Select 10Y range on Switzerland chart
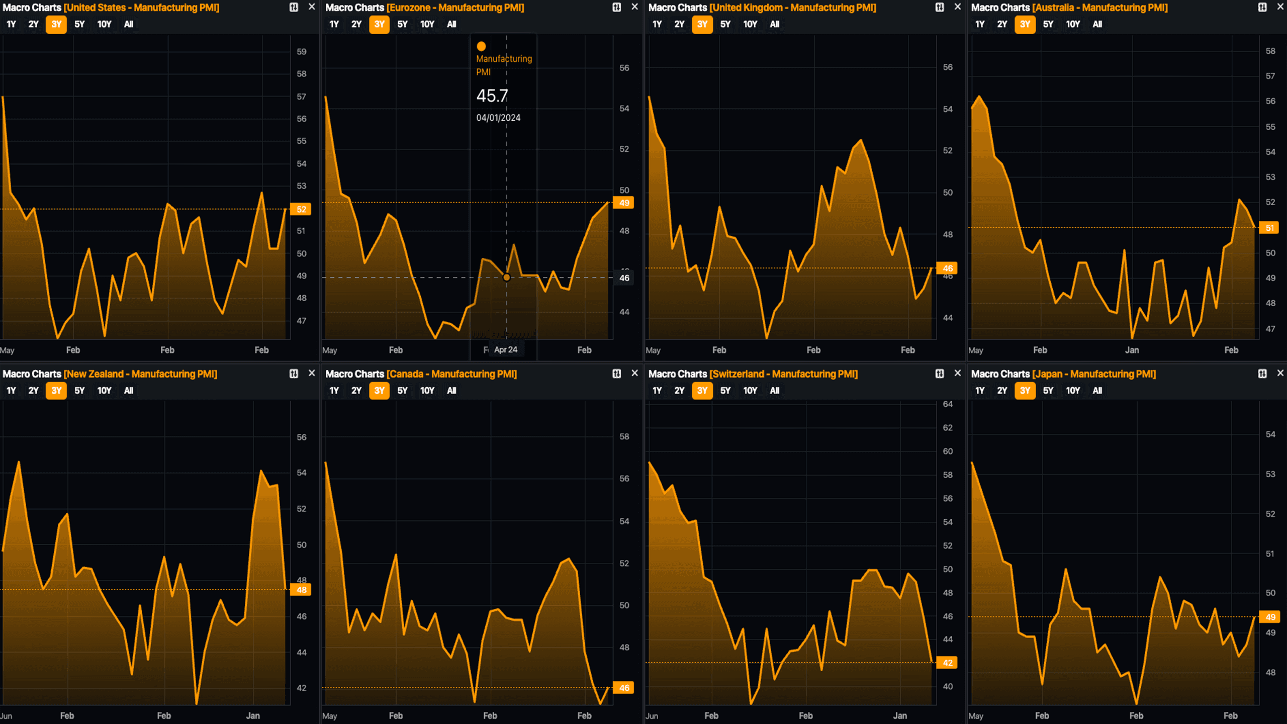Screen dimensions: 1287x724 point(750,391)
